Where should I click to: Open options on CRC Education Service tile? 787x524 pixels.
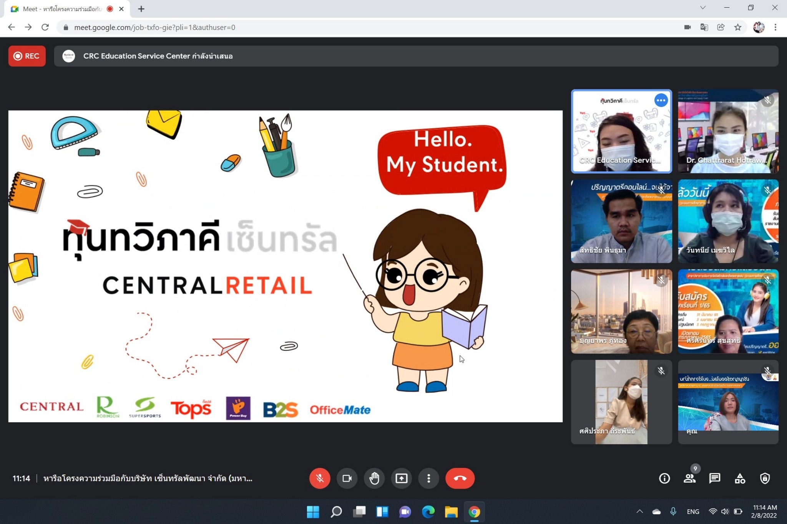[661, 101]
